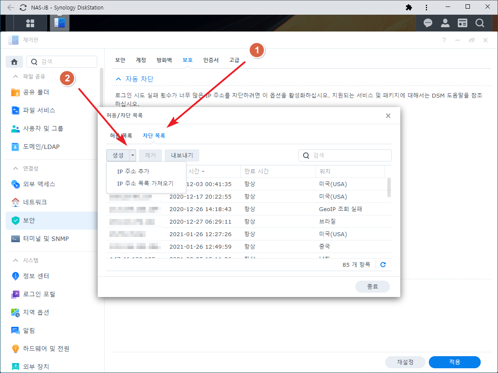Go to Control Panel home icon

point(14,62)
